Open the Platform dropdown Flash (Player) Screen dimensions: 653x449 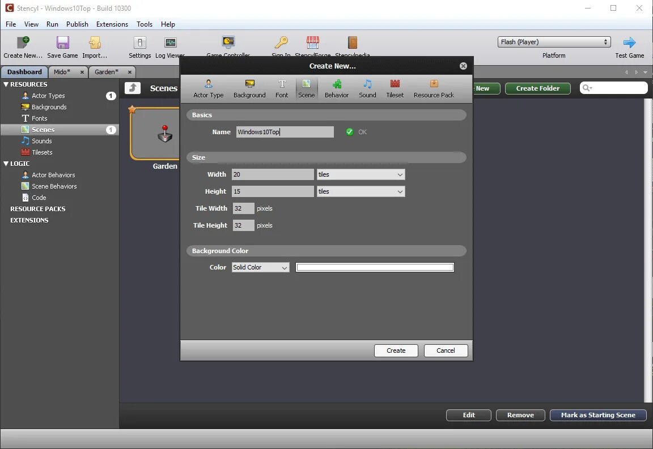[554, 41]
